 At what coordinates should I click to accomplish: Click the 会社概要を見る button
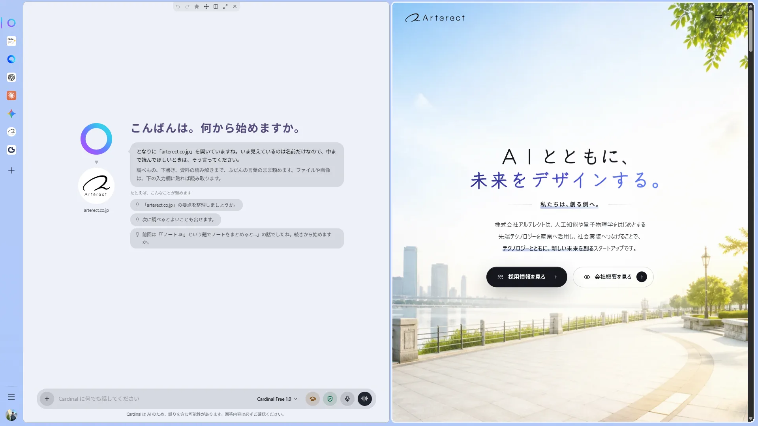613,277
